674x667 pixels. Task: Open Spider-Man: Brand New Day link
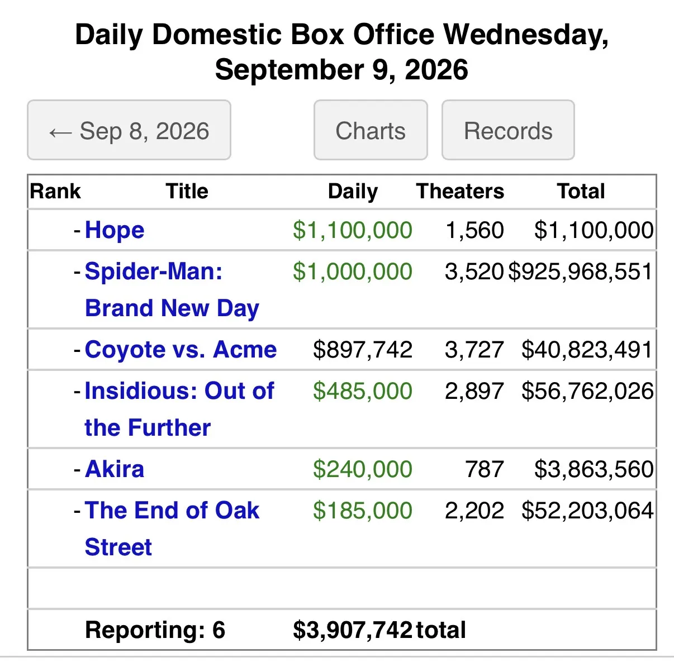172,289
